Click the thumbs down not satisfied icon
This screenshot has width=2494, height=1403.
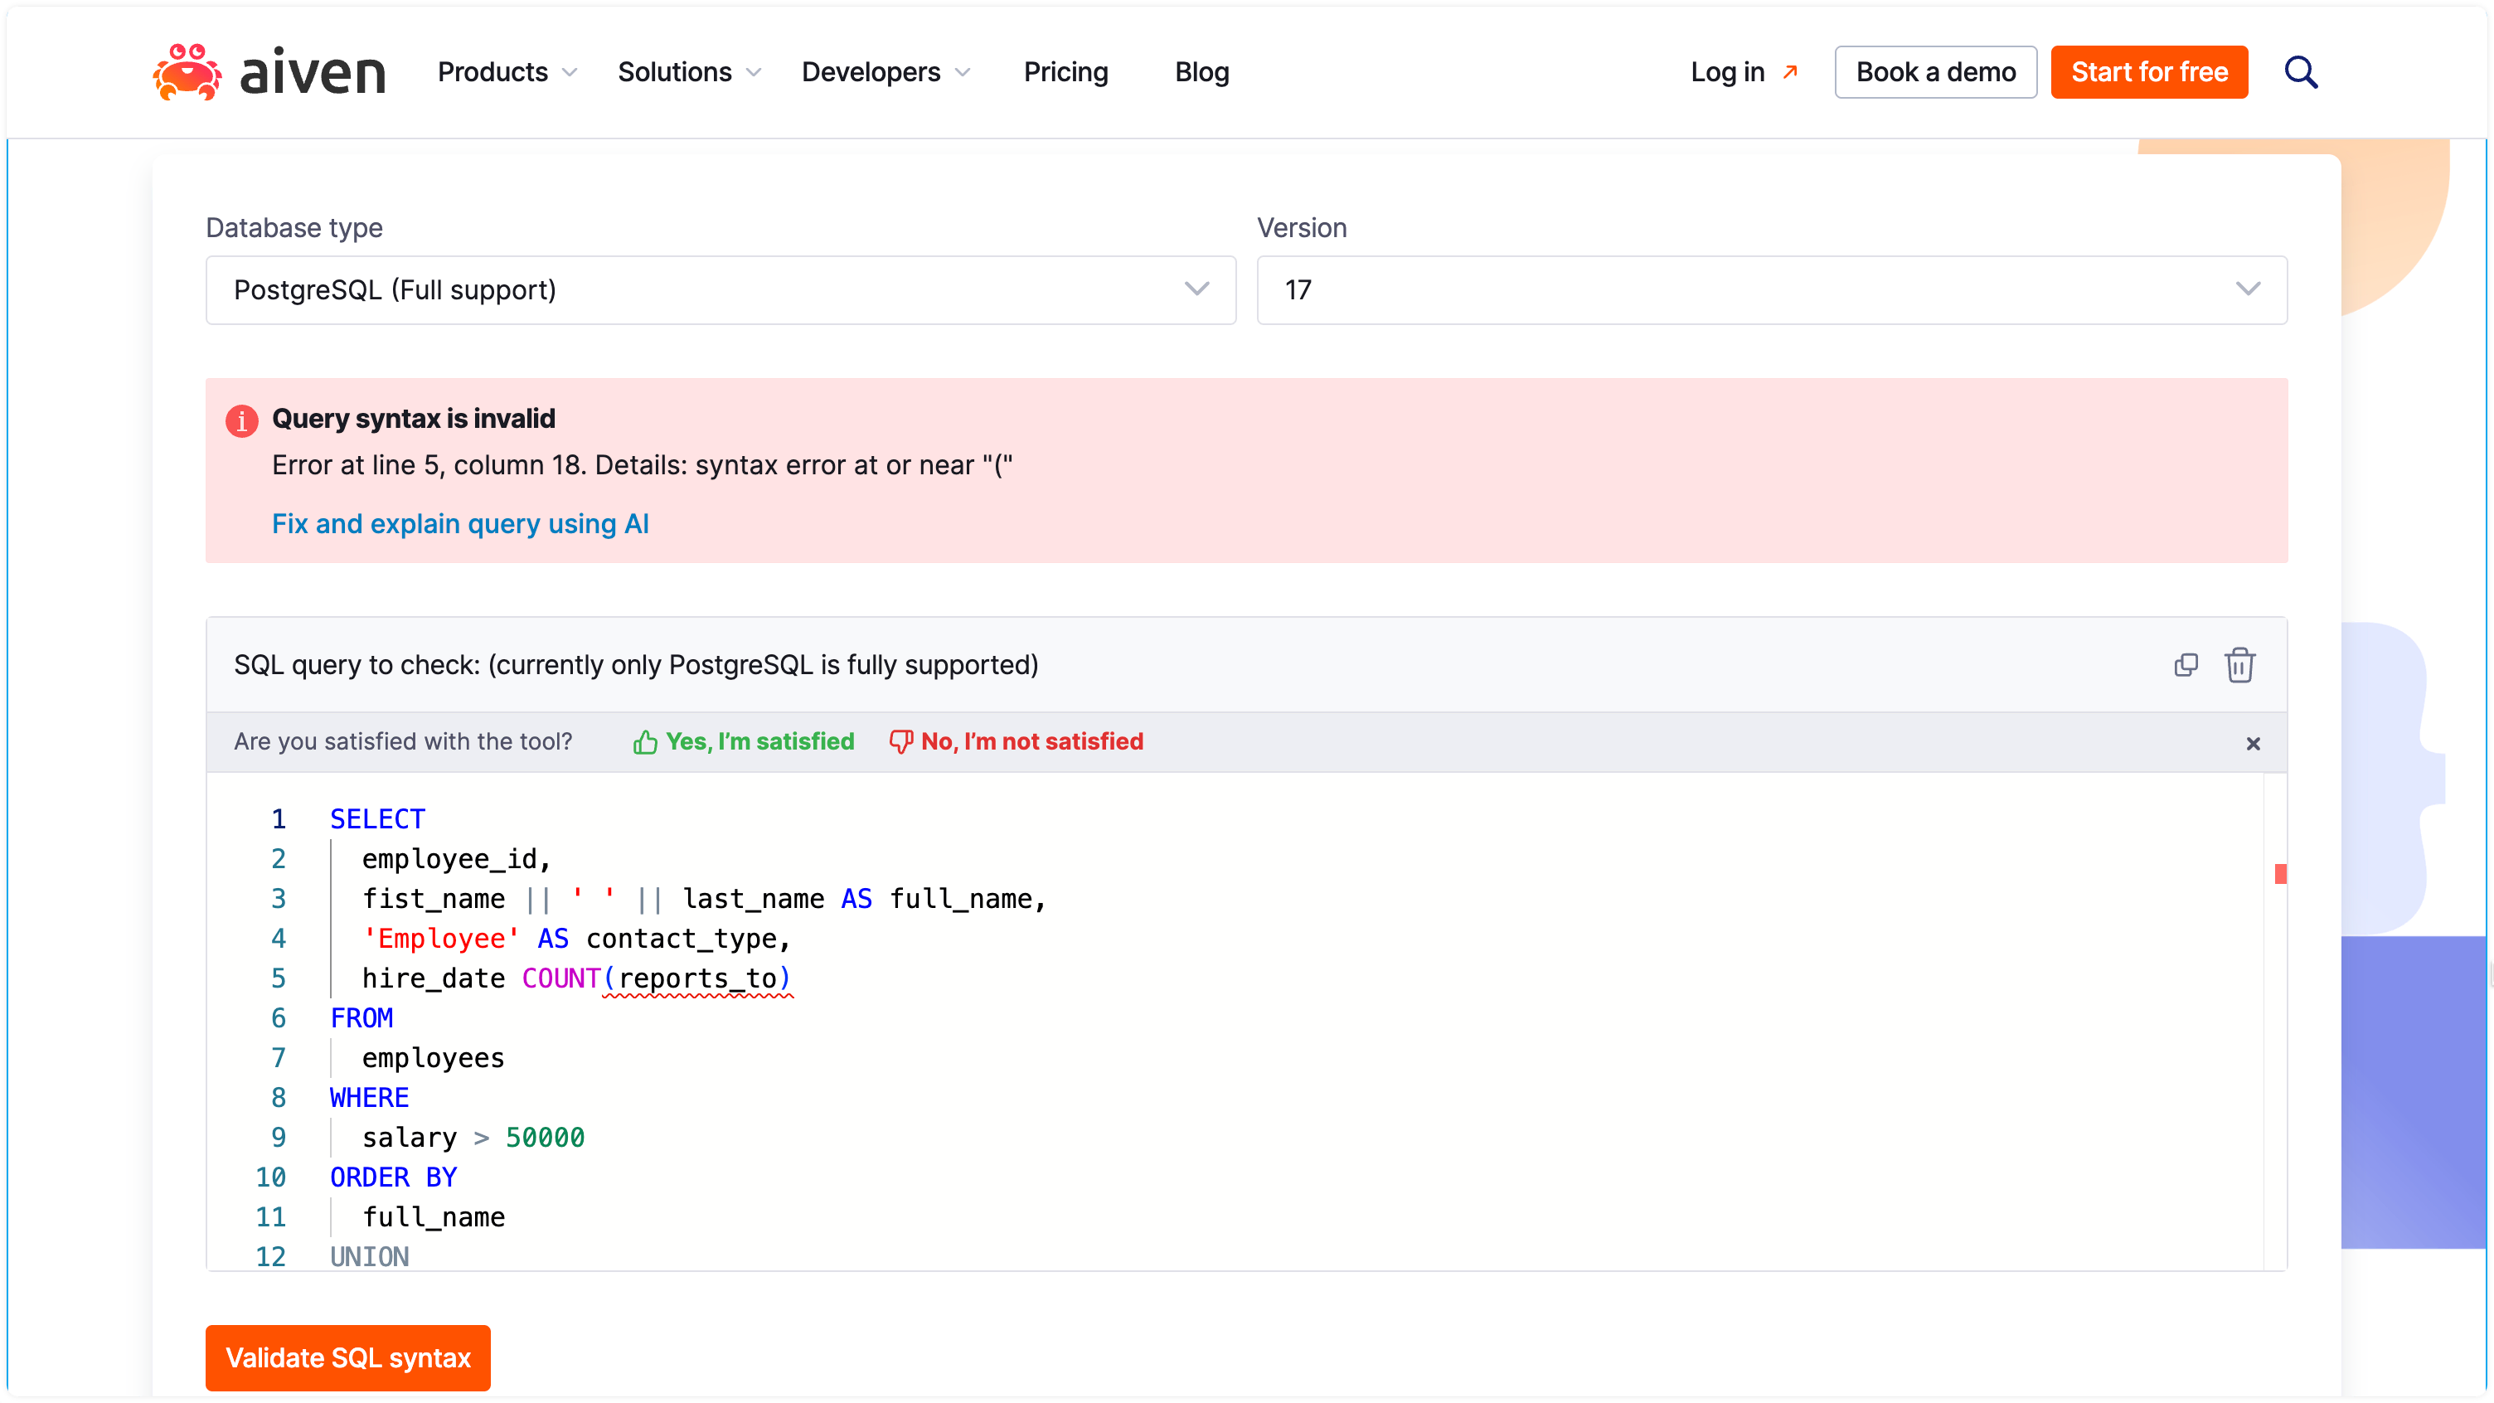tap(900, 743)
